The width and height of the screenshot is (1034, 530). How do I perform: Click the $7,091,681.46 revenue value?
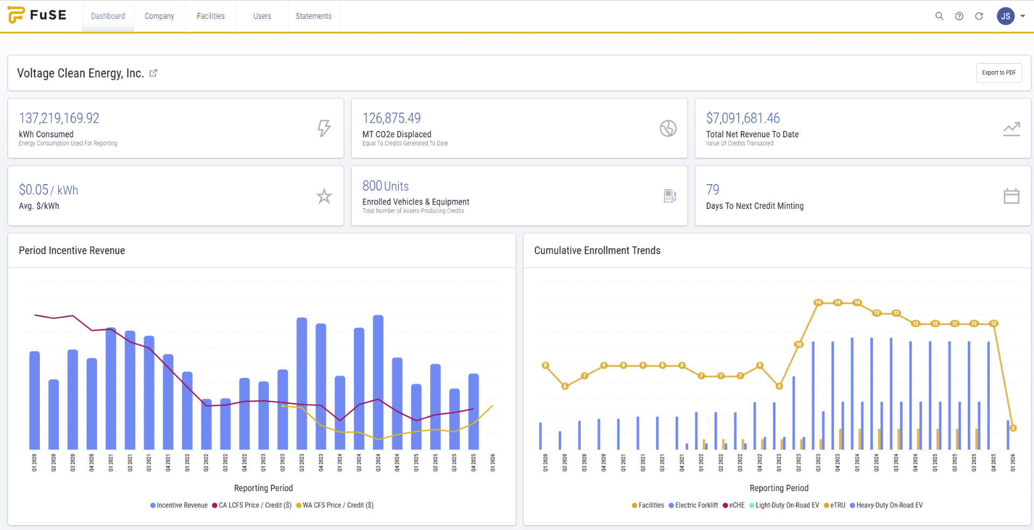point(743,118)
